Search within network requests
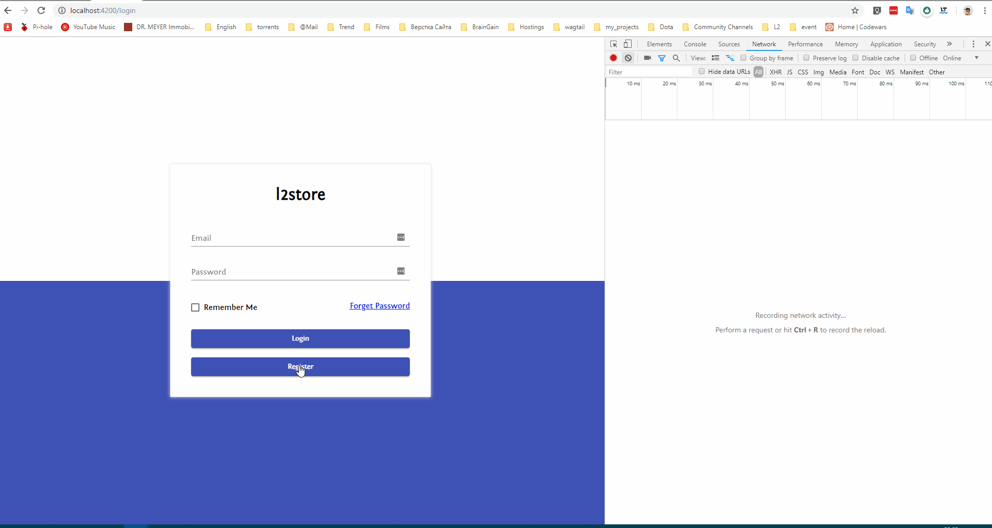The height and width of the screenshot is (528, 992). [676, 58]
